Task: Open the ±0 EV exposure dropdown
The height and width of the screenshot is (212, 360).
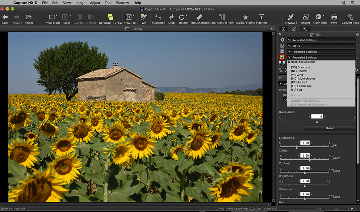Action: click(321, 46)
